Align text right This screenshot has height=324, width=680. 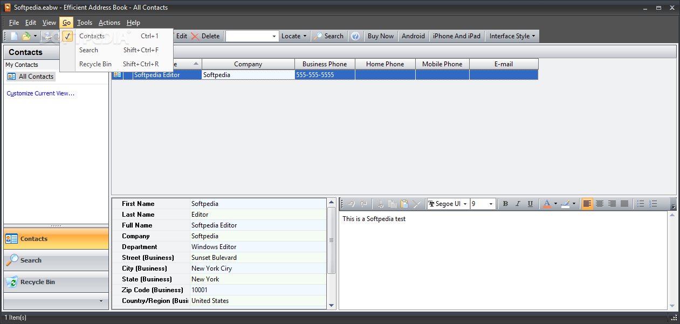612,204
